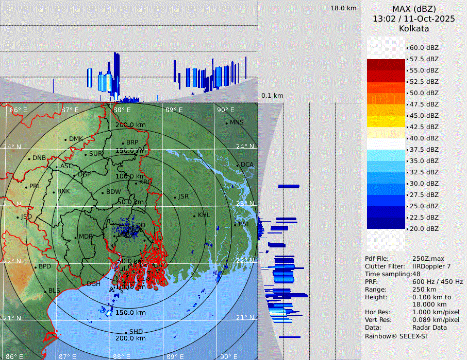This screenshot has height=360, width=467.
Task: Click the dark red top legend swatch
Action: coord(386,65)
